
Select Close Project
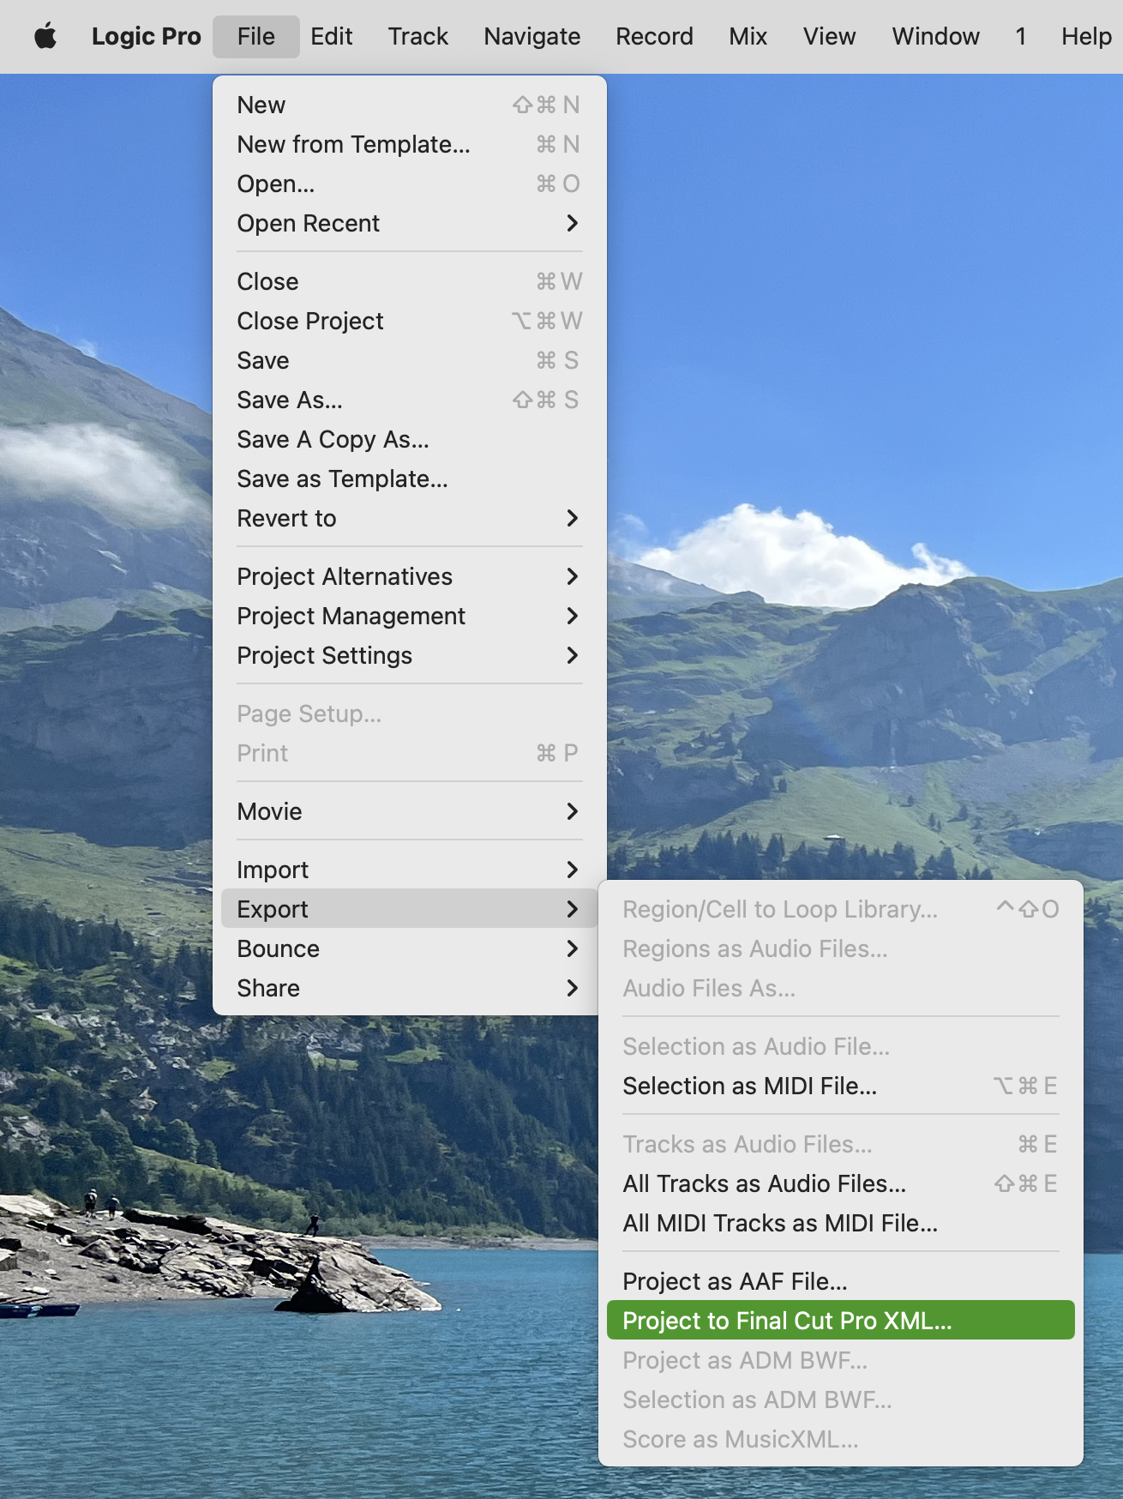tap(410, 321)
